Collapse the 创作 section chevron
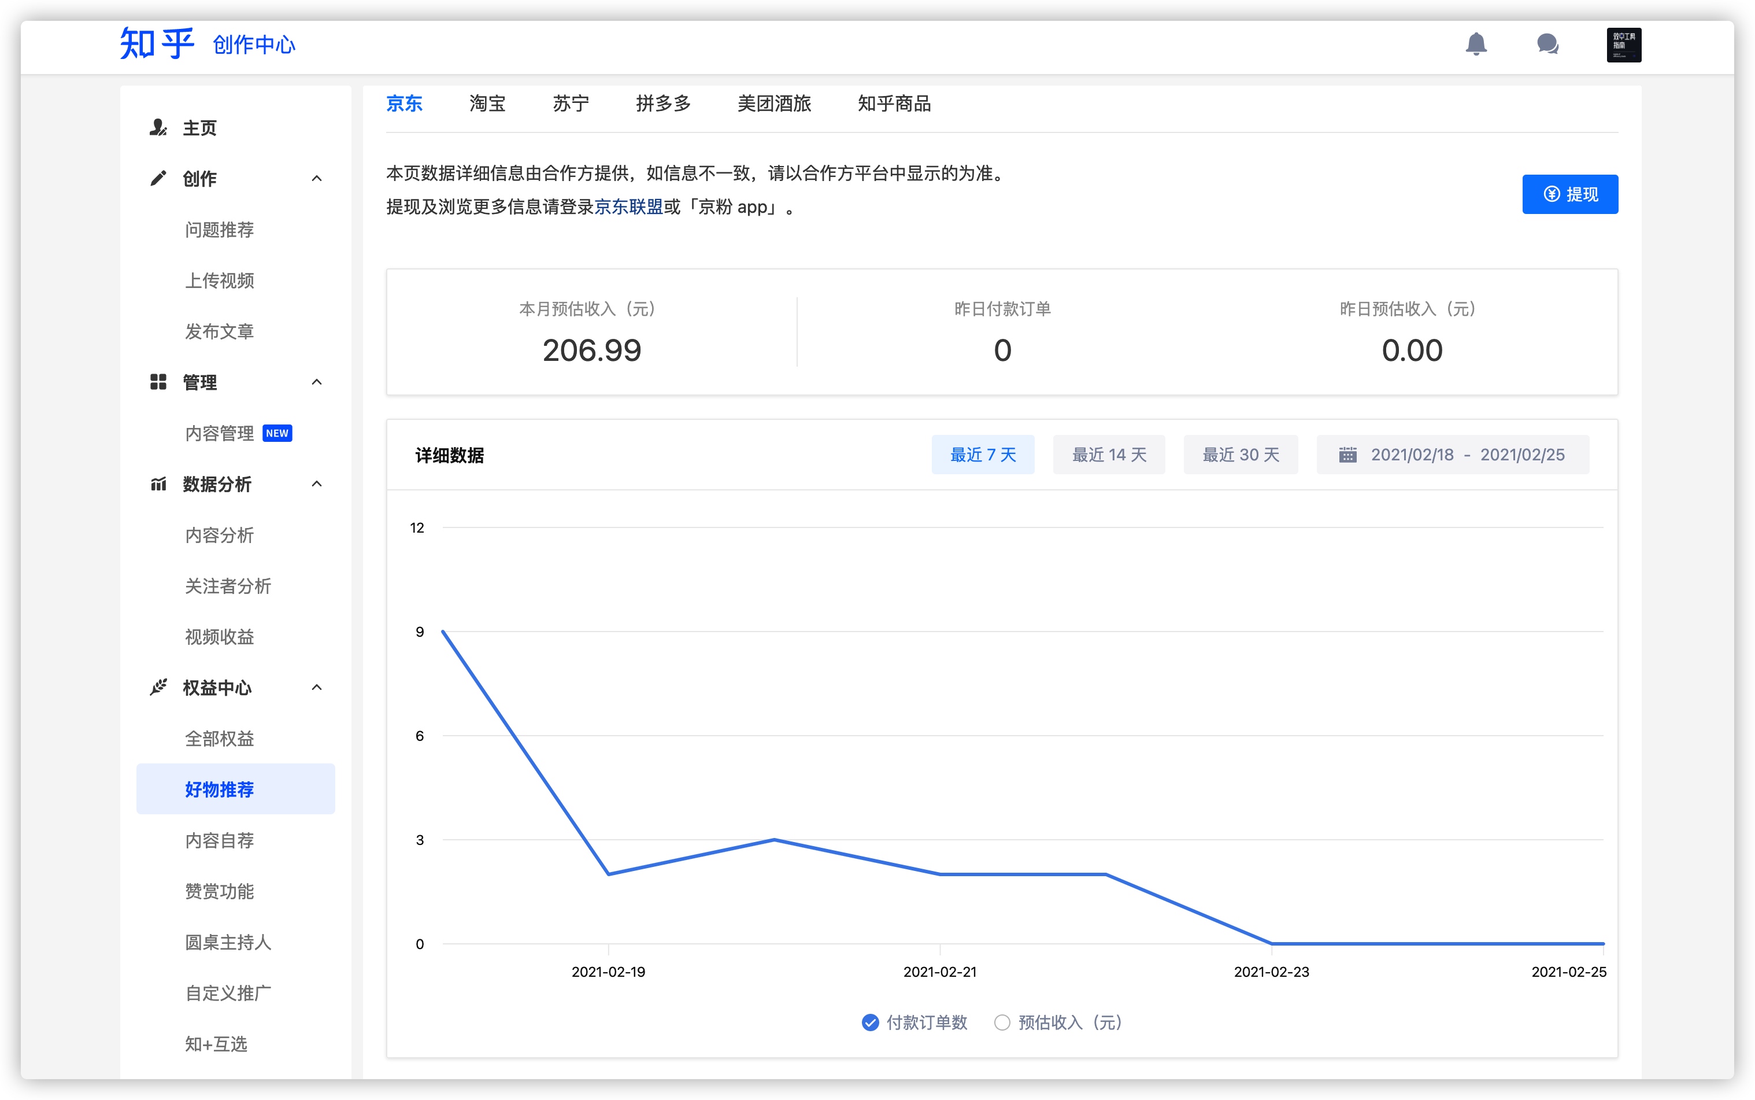The width and height of the screenshot is (1755, 1100). coord(316,179)
